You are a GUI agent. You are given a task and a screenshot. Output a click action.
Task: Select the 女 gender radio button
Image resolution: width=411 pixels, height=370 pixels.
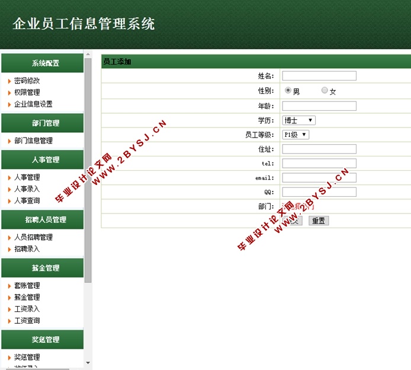[x=325, y=90]
